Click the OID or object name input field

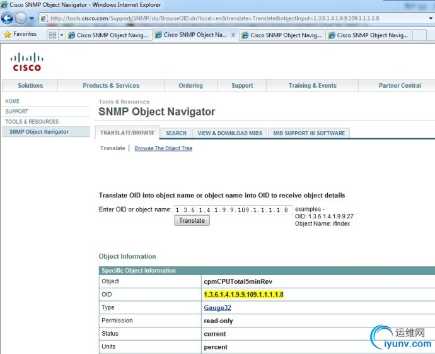coord(233,210)
